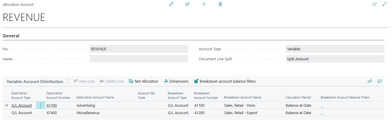The height and width of the screenshot is (120, 392).
Task: Click Test Allocation action
Action: [x=143, y=81]
